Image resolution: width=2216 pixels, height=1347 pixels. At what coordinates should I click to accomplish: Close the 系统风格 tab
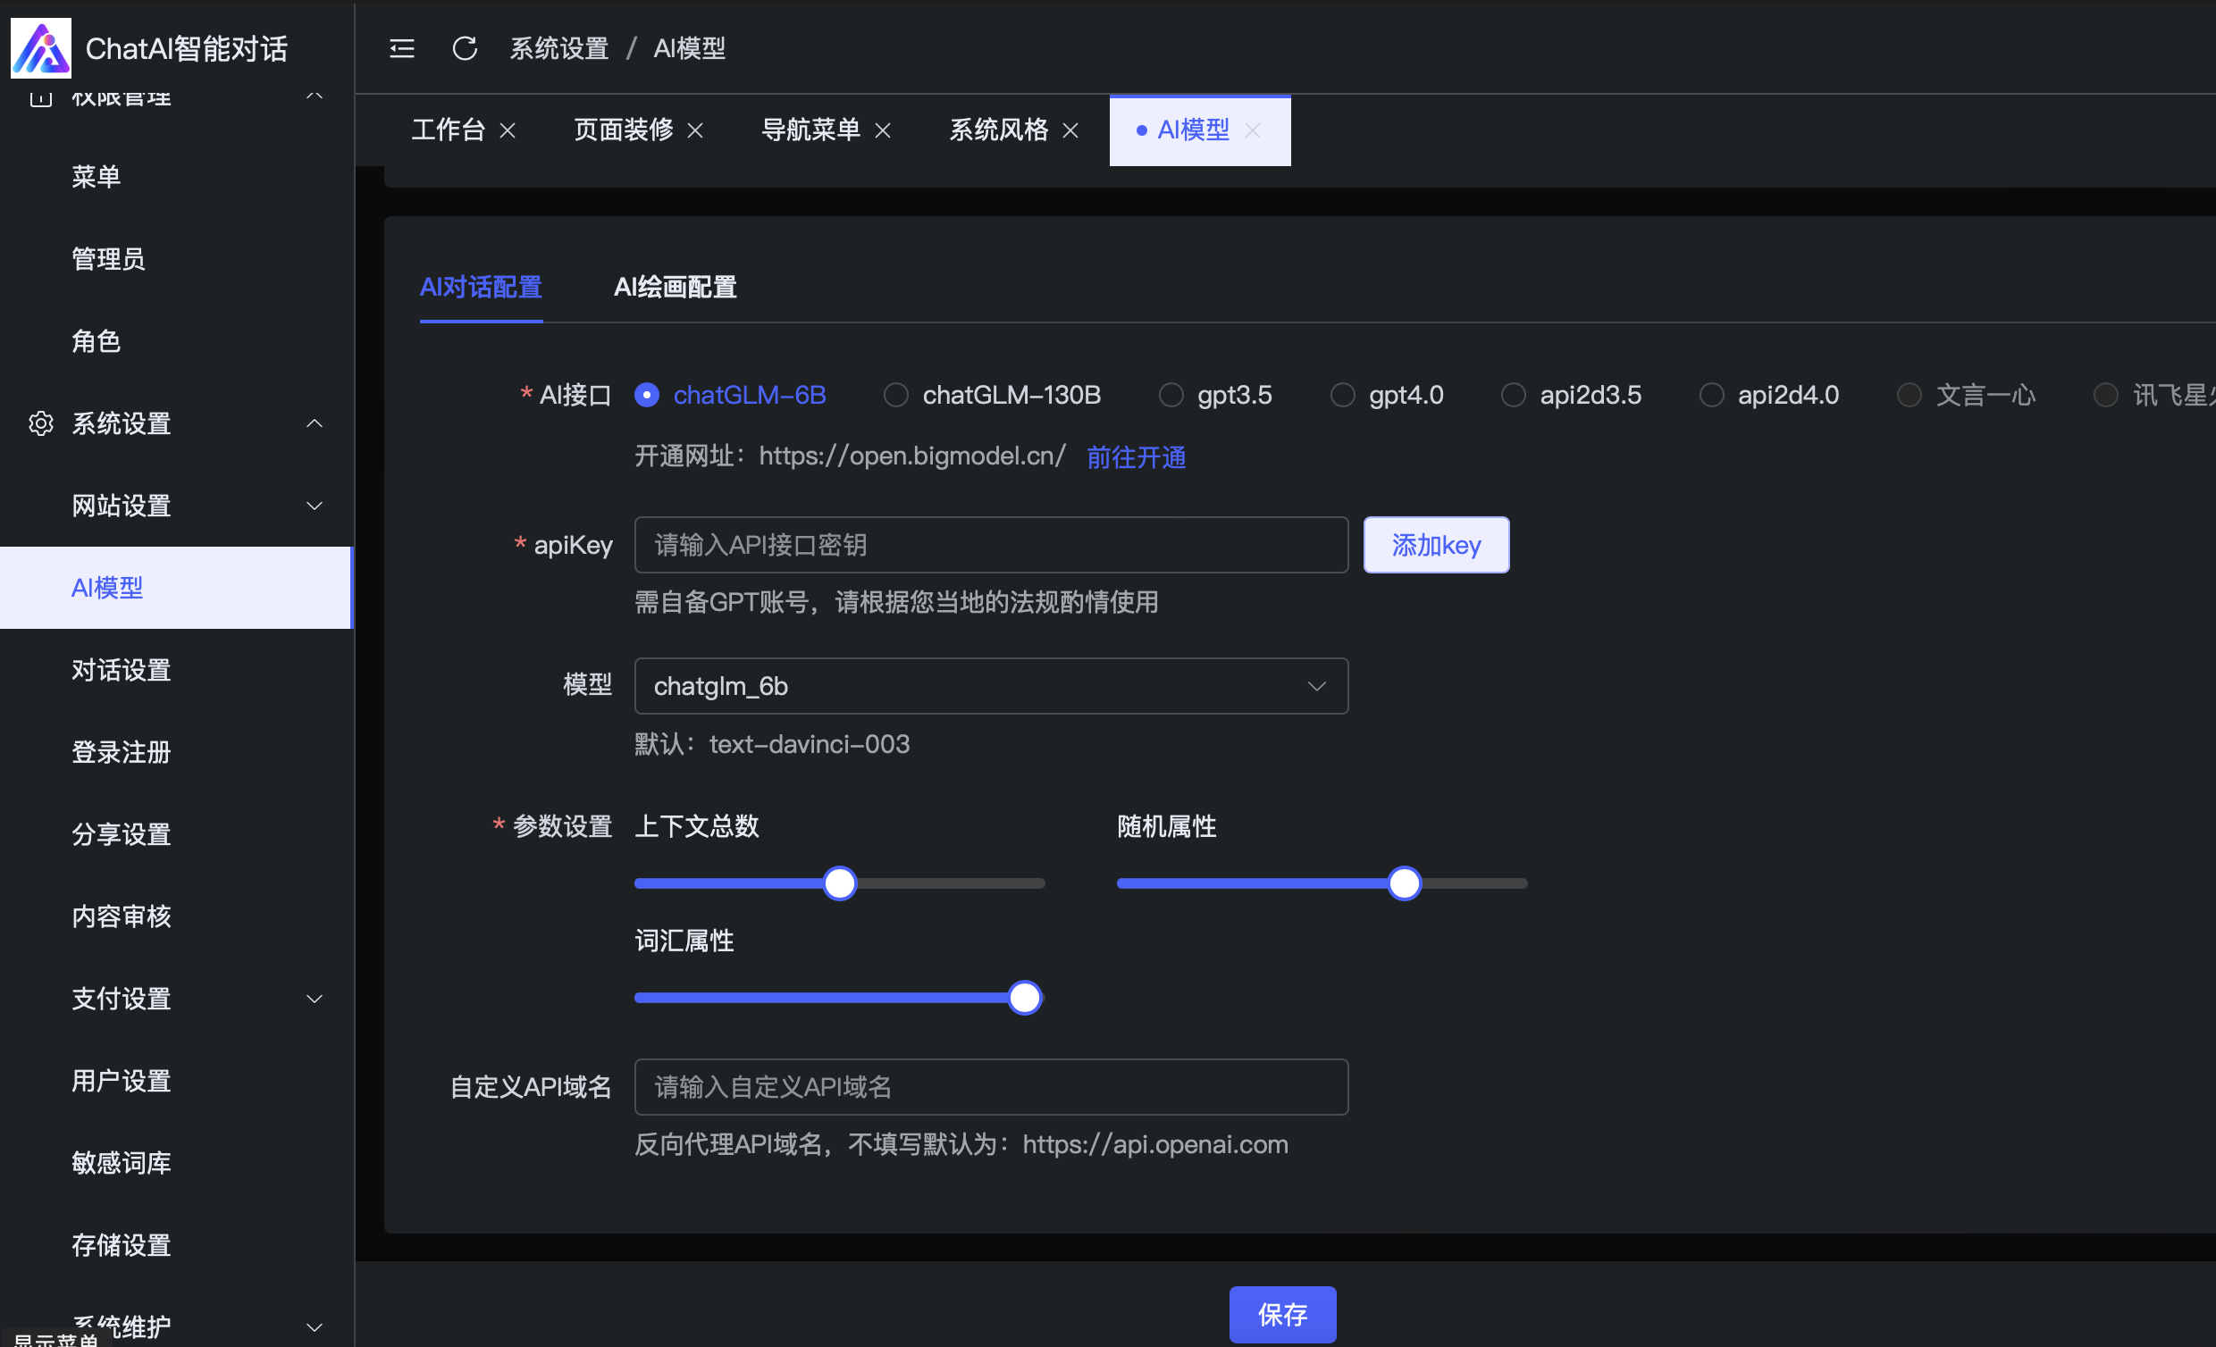point(1070,131)
